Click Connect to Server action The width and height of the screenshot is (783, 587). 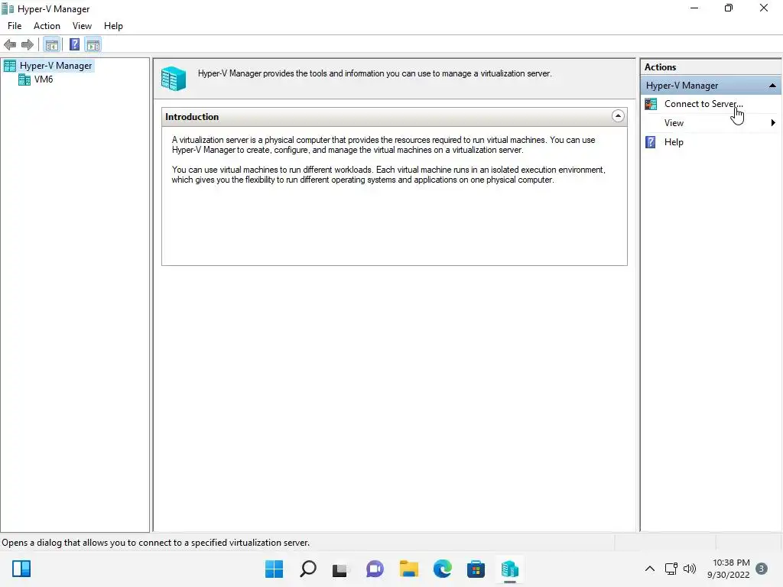coord(703,104)
